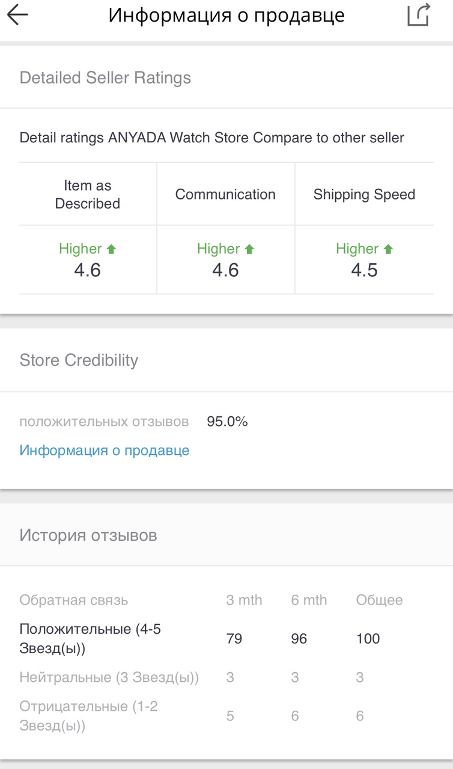Tap the back arrow icon
Image resolution: width=453 pixels, height=769 pixels.
18,15
